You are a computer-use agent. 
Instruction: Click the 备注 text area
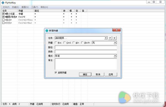click(x=86, y=64)
